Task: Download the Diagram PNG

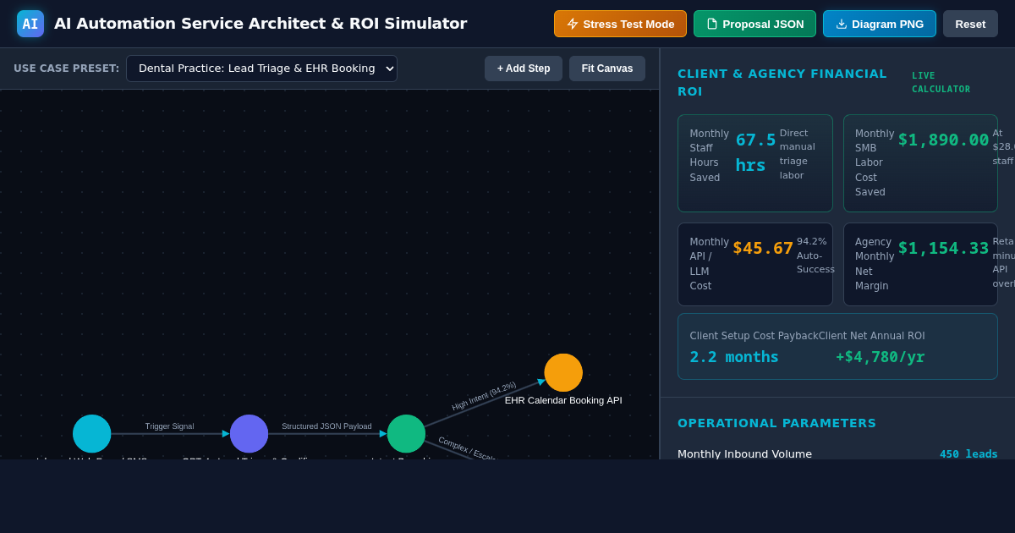Action: coord(880,24)
